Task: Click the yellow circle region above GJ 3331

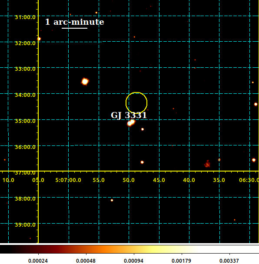Action: 136,103
